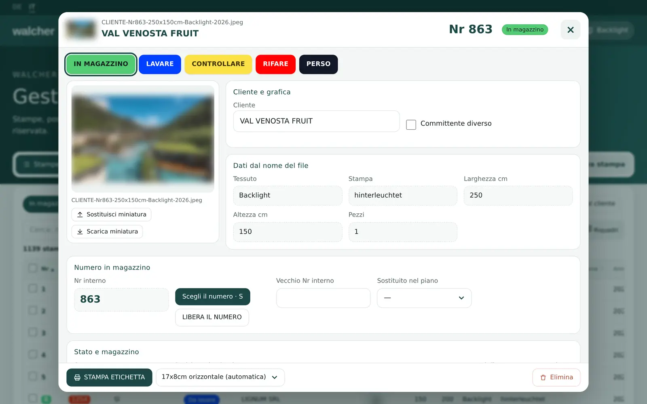This screenshot has height=404, width=647.
Task: Click Cliente e grafica section heading
Action: (262, 92)
